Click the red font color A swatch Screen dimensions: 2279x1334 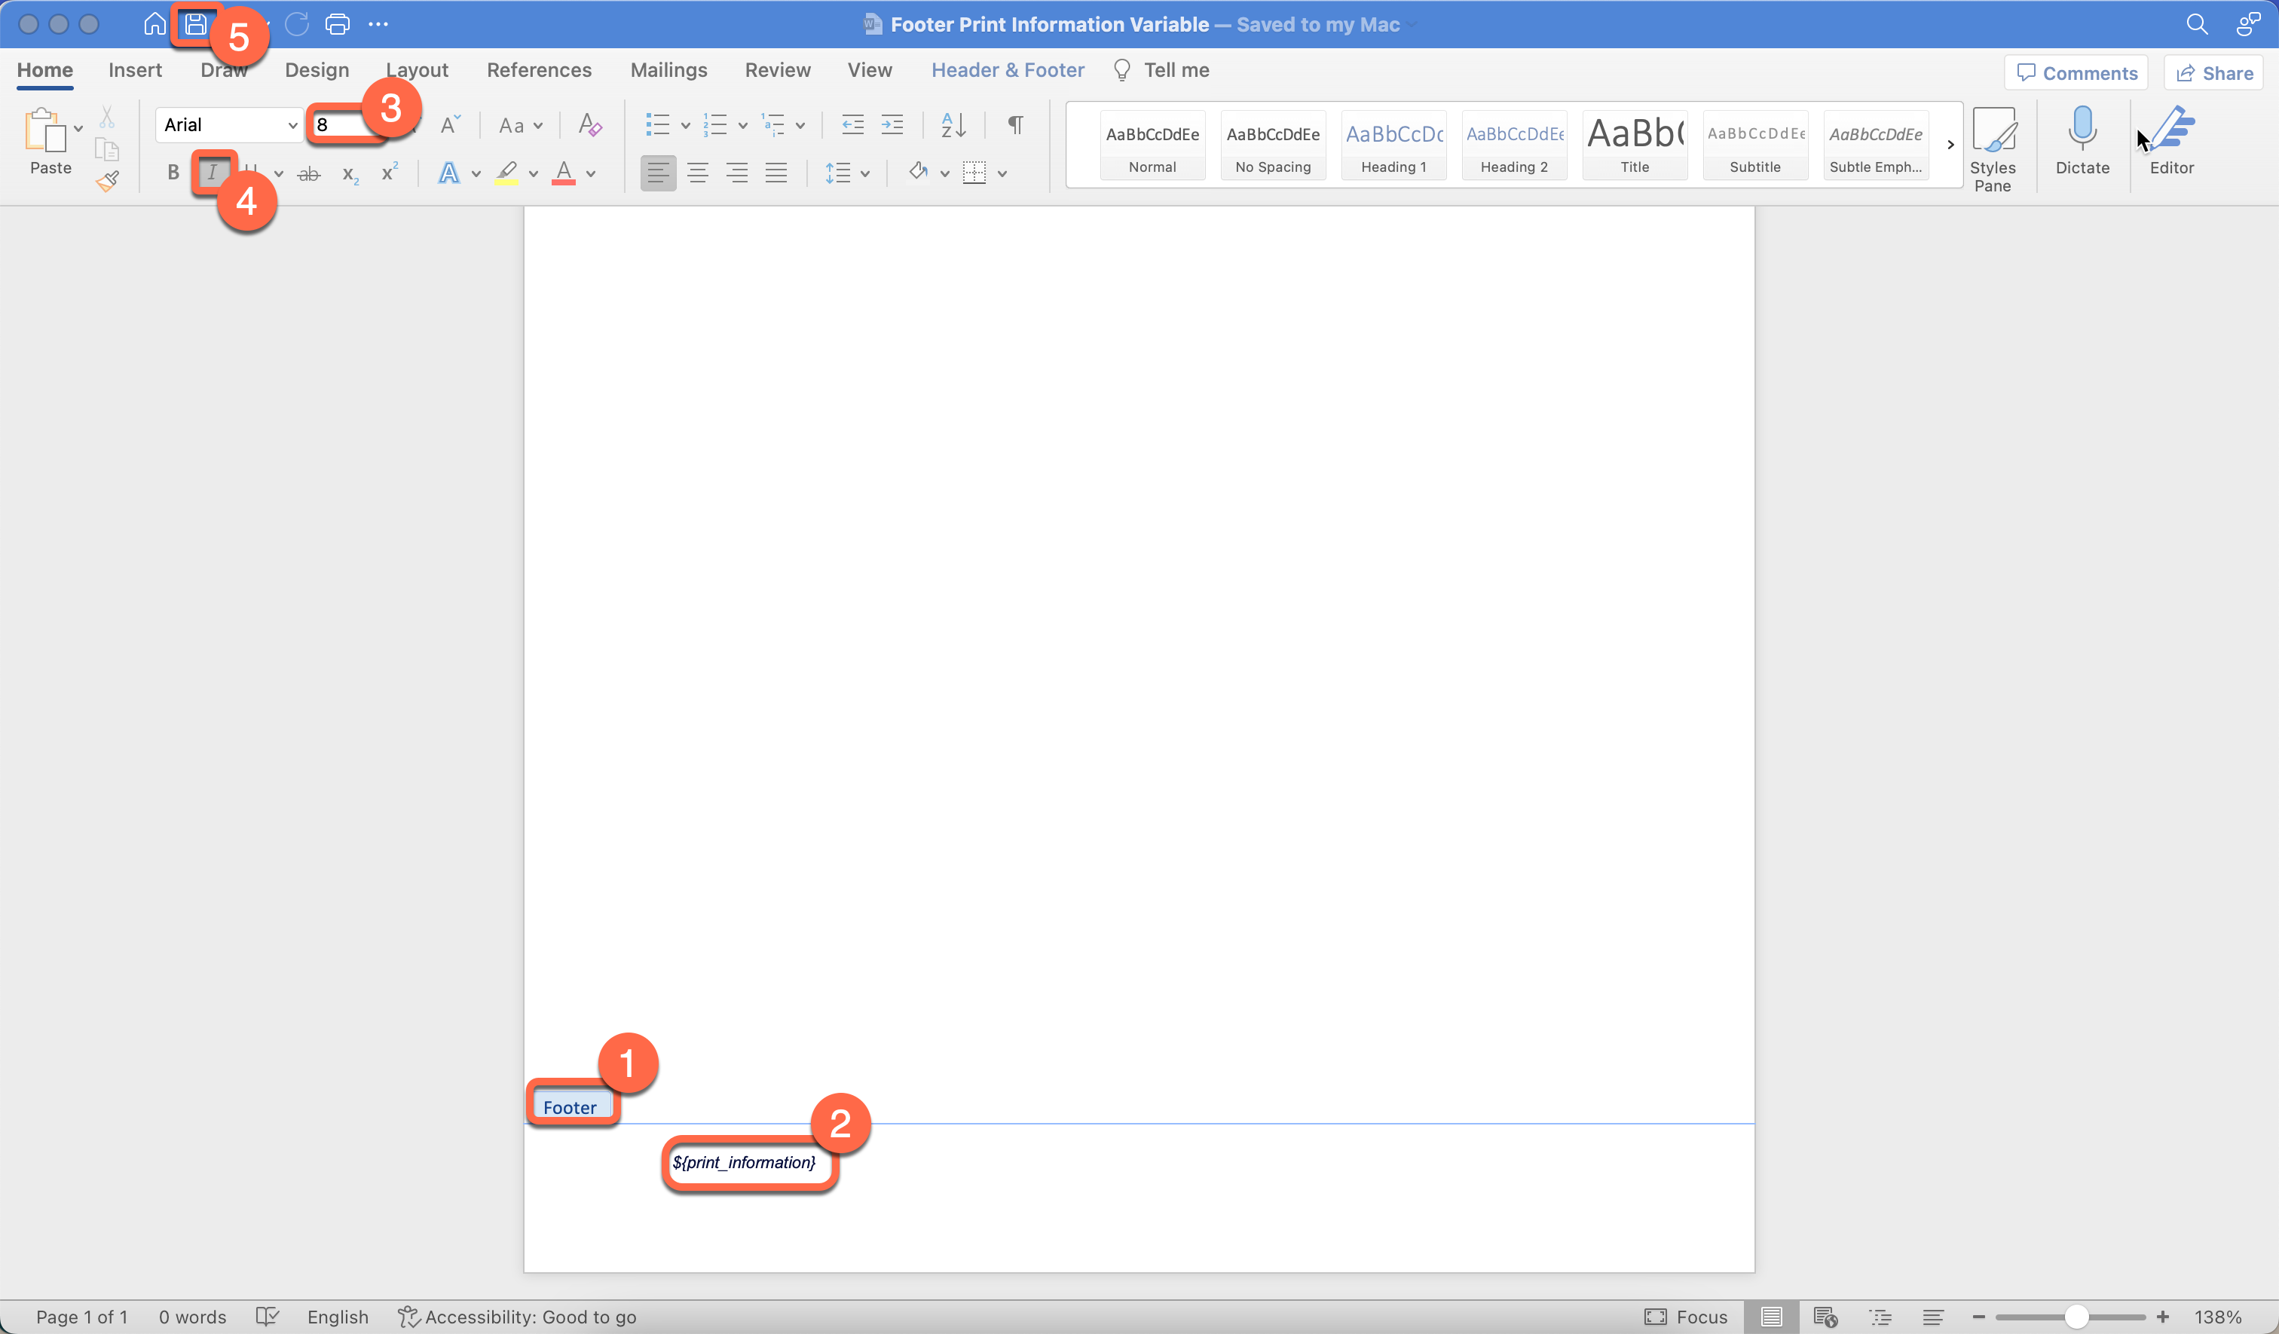click(x=564, y=173)
